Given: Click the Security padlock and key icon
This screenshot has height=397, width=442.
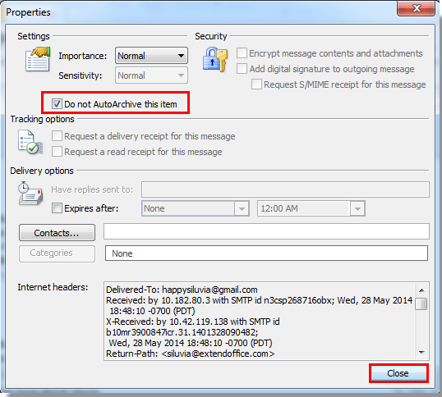Looking at the screenshot, I should pyautogui.click(x=214, y=60).
